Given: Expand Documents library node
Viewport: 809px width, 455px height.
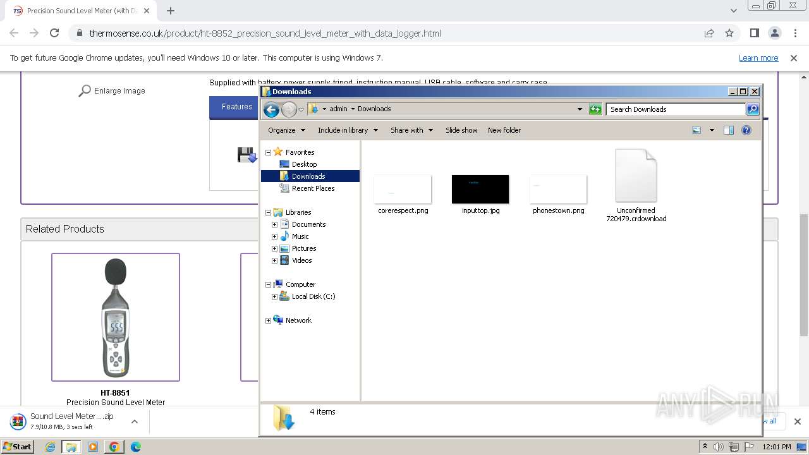Looking at the screenshot, I should [x=274, y=224].
